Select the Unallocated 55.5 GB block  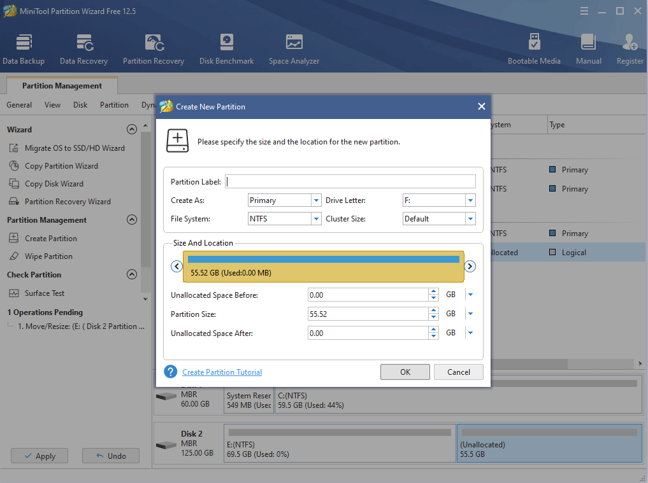tap(549, 444)
